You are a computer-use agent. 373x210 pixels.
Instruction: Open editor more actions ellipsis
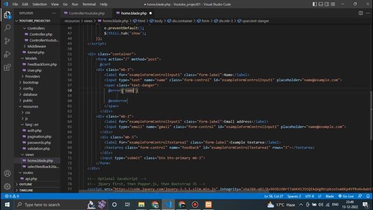point(368,13)
